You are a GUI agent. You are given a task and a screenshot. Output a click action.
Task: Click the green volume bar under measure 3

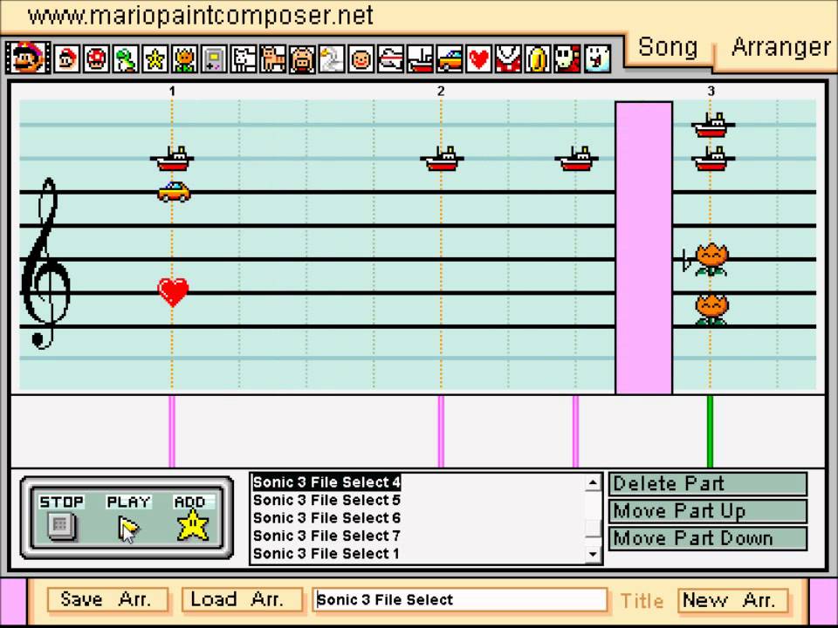tap(711, 432)
